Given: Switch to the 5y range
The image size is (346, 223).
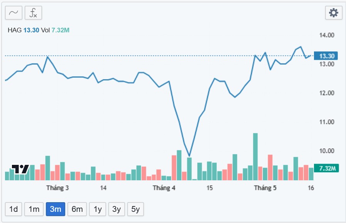Looking at the screenshot, I should [135, 209].
